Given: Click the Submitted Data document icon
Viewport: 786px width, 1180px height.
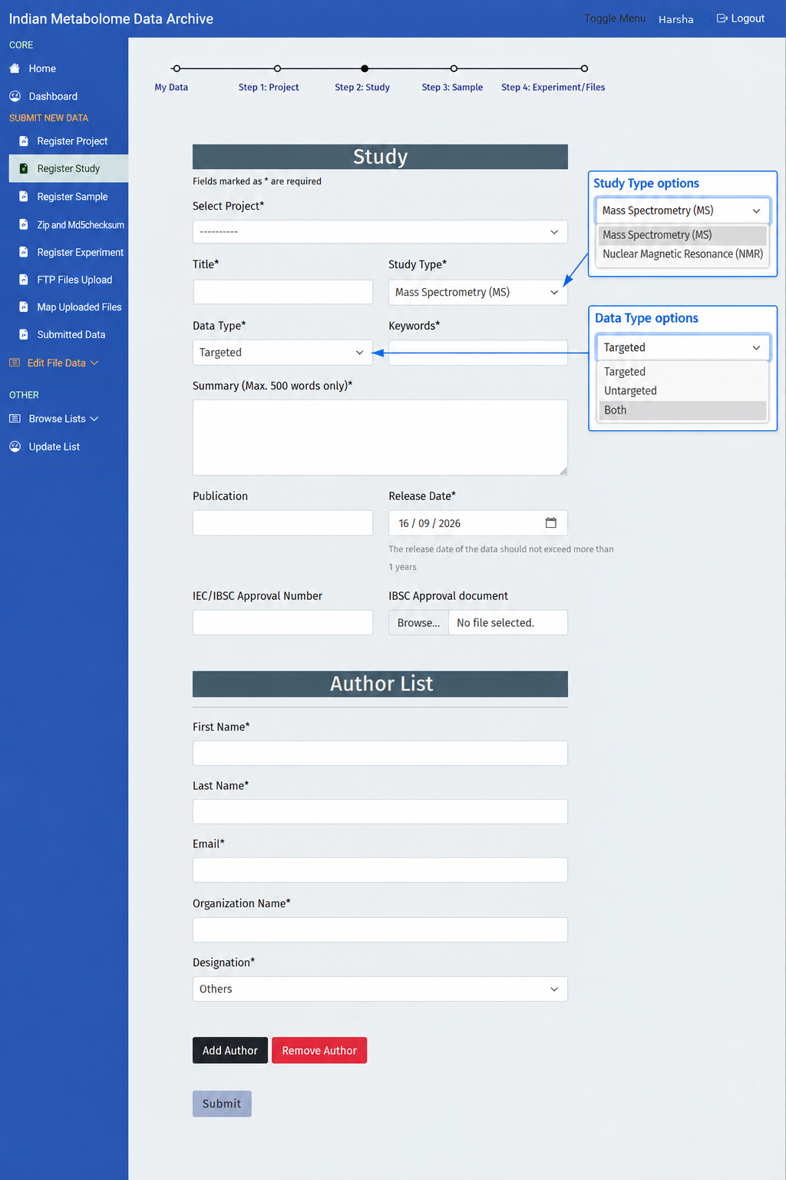Looking at the screenshot, I should coord(24,334).
